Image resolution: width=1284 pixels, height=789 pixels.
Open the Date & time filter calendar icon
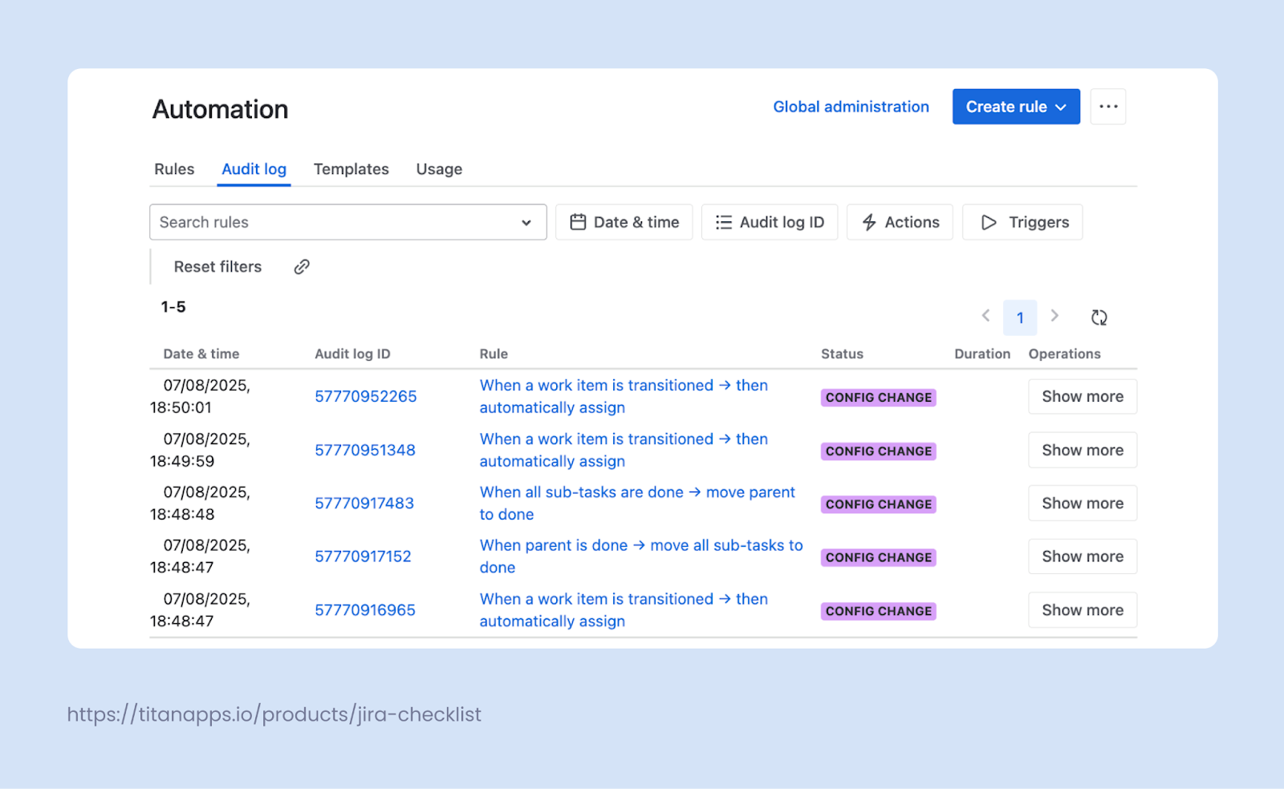click(579, 222)
